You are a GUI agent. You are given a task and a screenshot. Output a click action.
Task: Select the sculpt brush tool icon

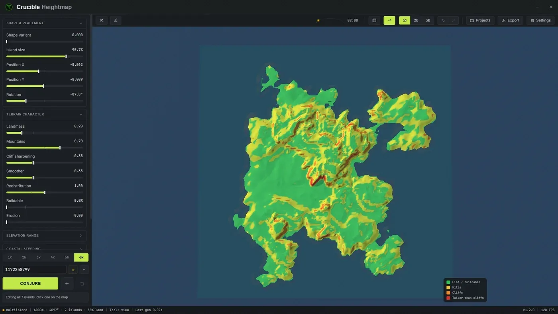click(x=116, y=20)
